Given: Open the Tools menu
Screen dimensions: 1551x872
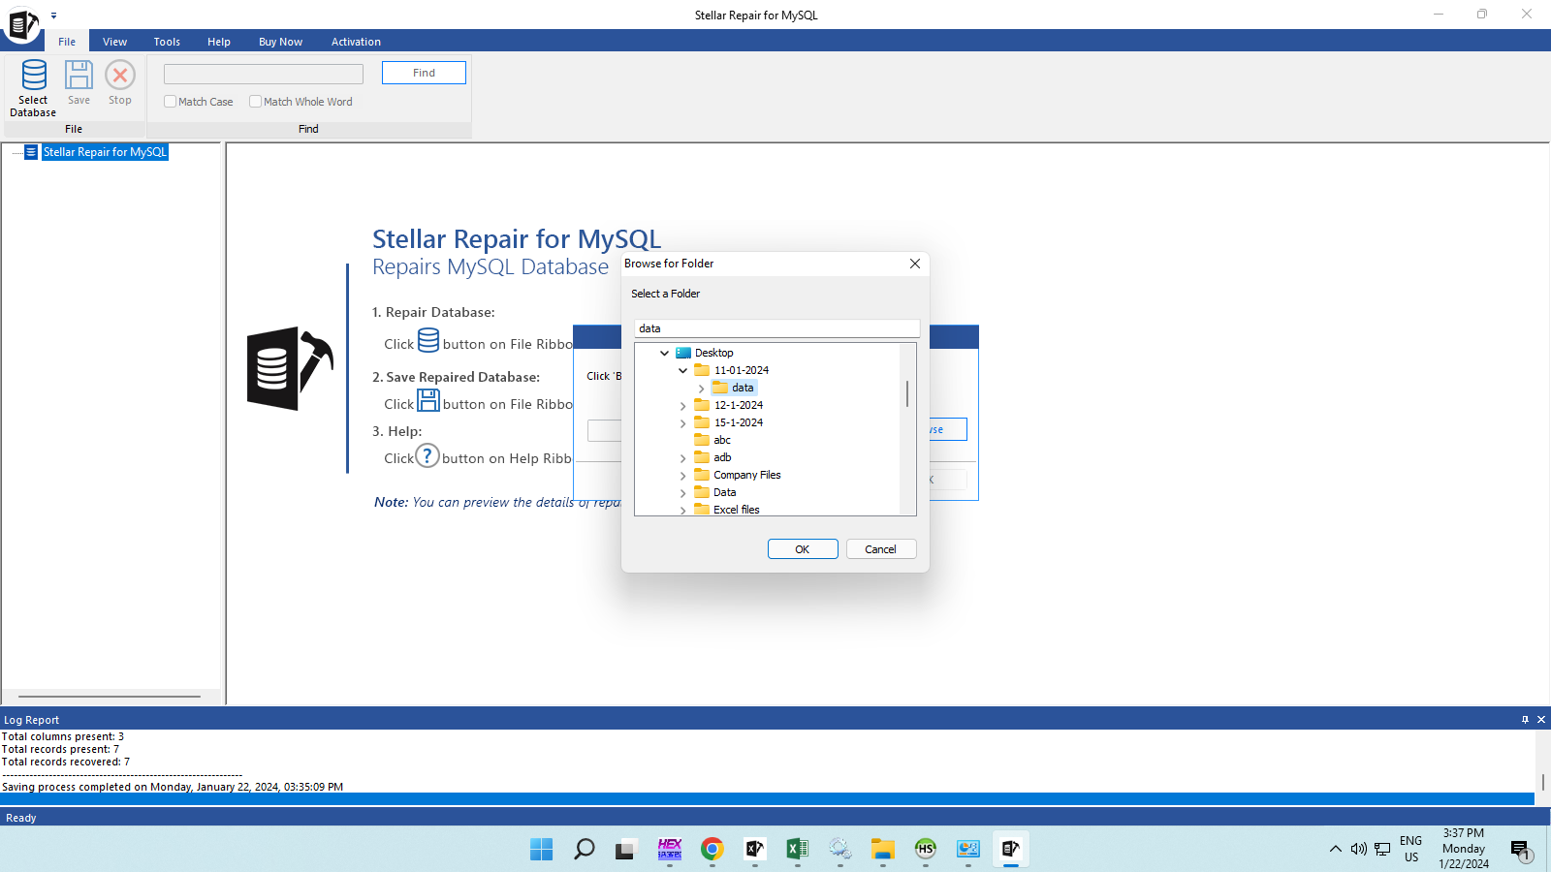Looking at the screenshot, I should [166, 41].
